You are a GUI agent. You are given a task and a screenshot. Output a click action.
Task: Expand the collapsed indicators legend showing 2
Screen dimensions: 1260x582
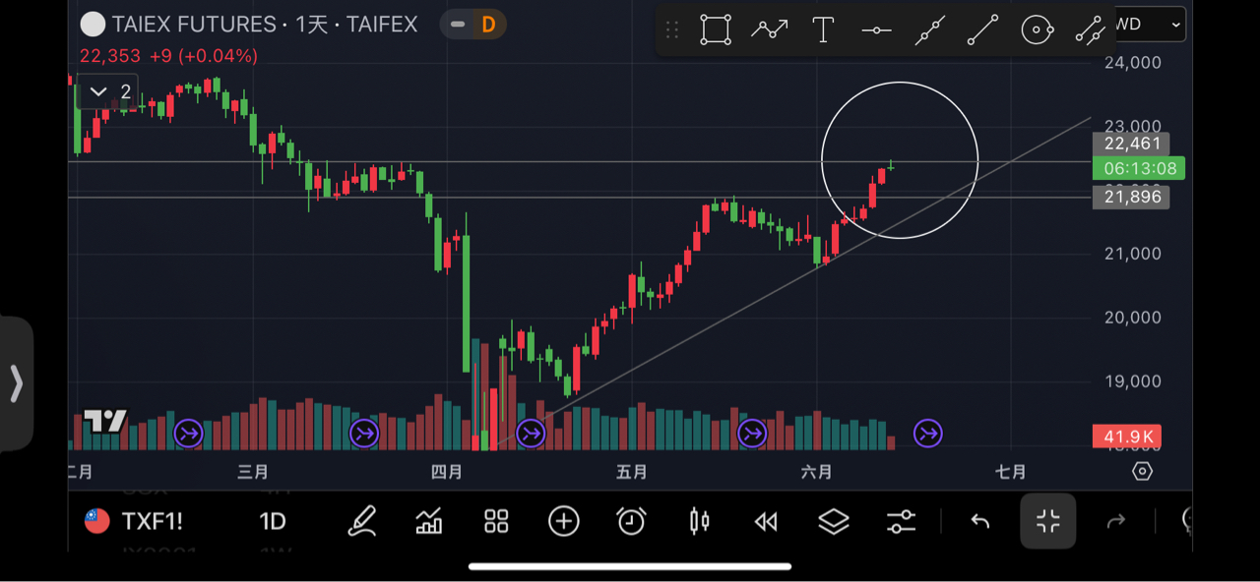(x=108, y=91)
